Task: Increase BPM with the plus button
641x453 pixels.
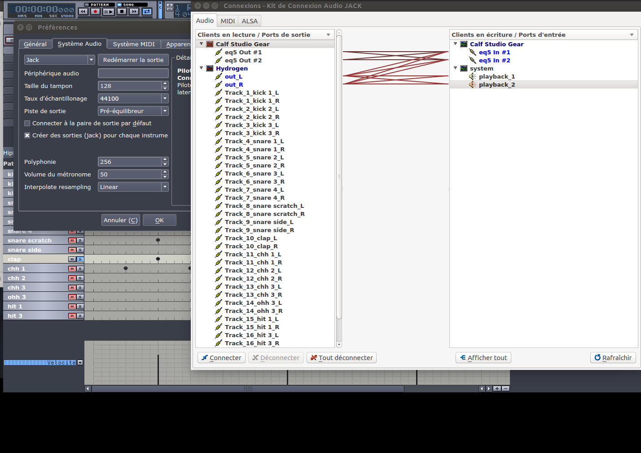Action: click(170, 5)
